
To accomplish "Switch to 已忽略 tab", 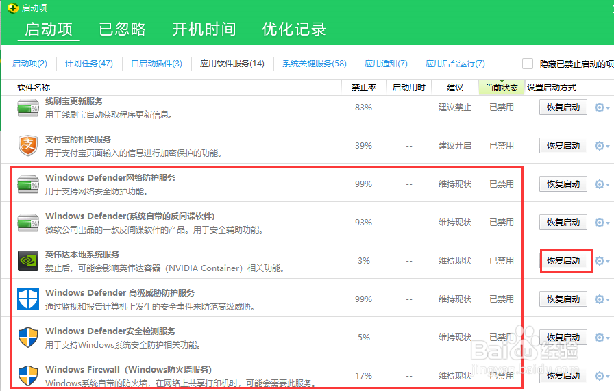I will pyautogui.click(x=122, y=29).
